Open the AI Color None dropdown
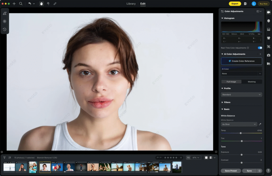 tap(241, 73)
